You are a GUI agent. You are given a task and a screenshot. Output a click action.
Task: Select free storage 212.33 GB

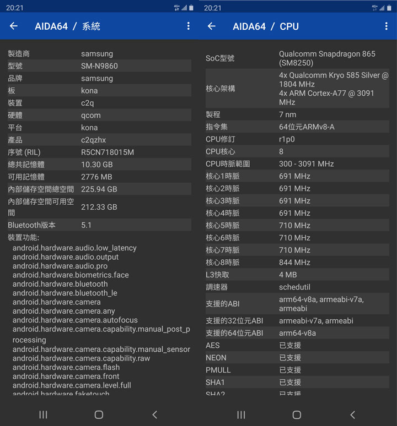click(x=99, y=207)
